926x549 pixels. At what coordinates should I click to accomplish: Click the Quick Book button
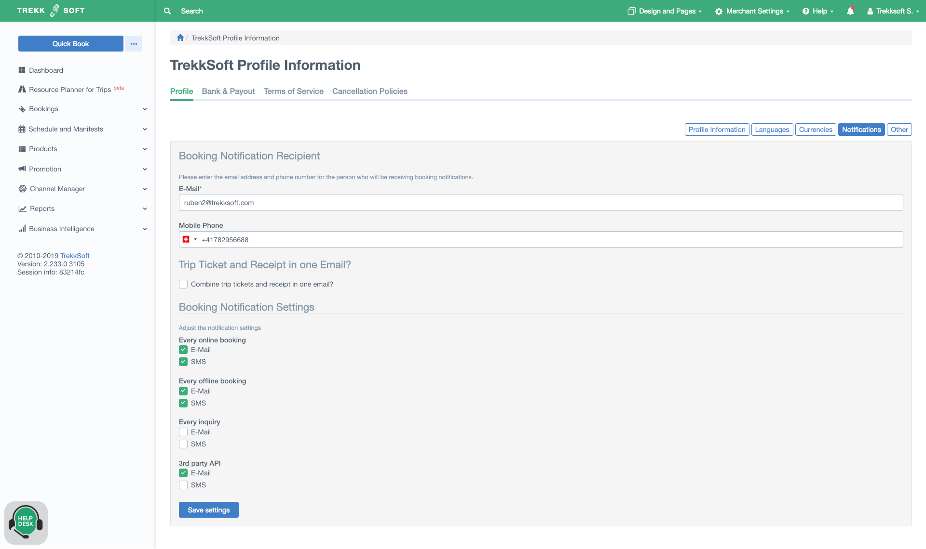point(70,44)
